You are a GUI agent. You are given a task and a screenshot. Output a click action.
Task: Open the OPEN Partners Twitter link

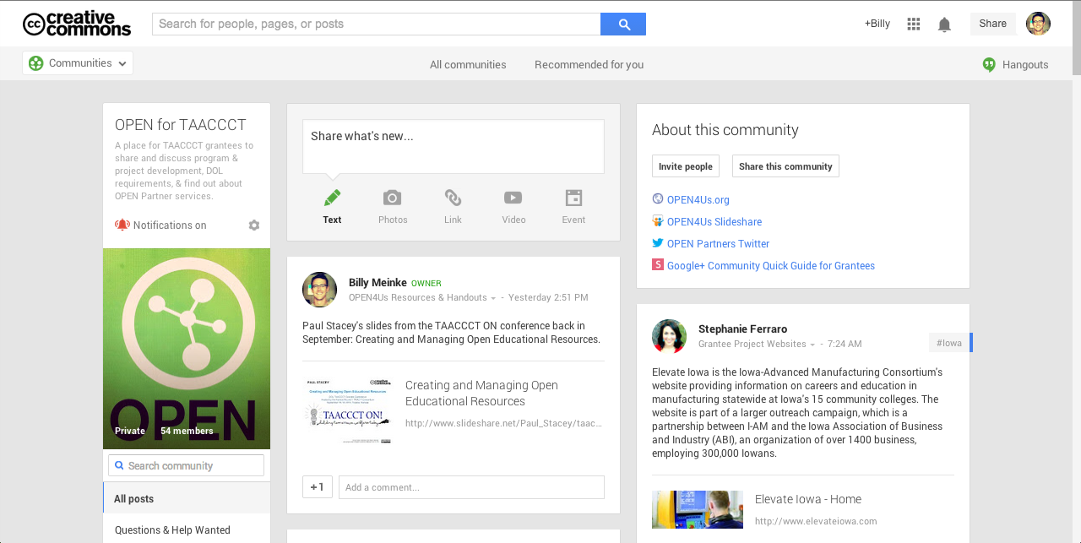tap(718, 244)
